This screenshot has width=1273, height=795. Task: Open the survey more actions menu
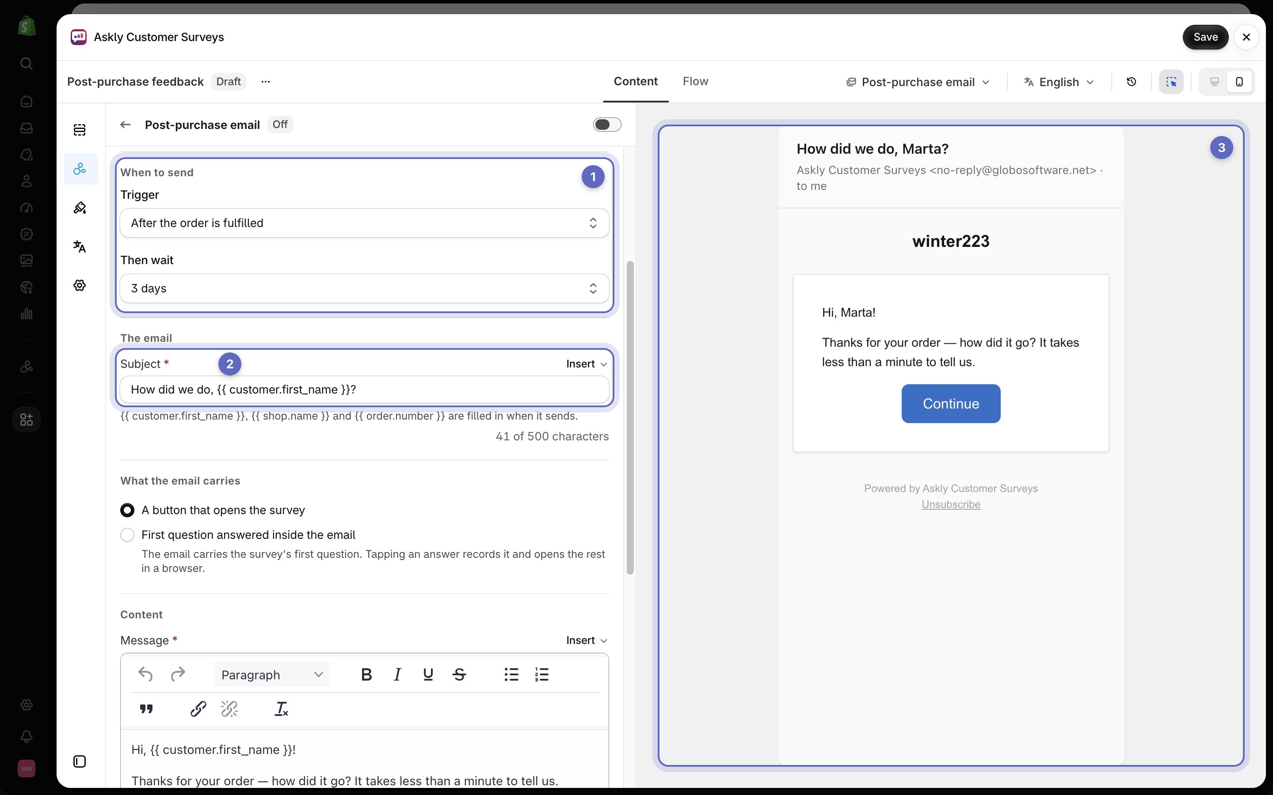266,82
